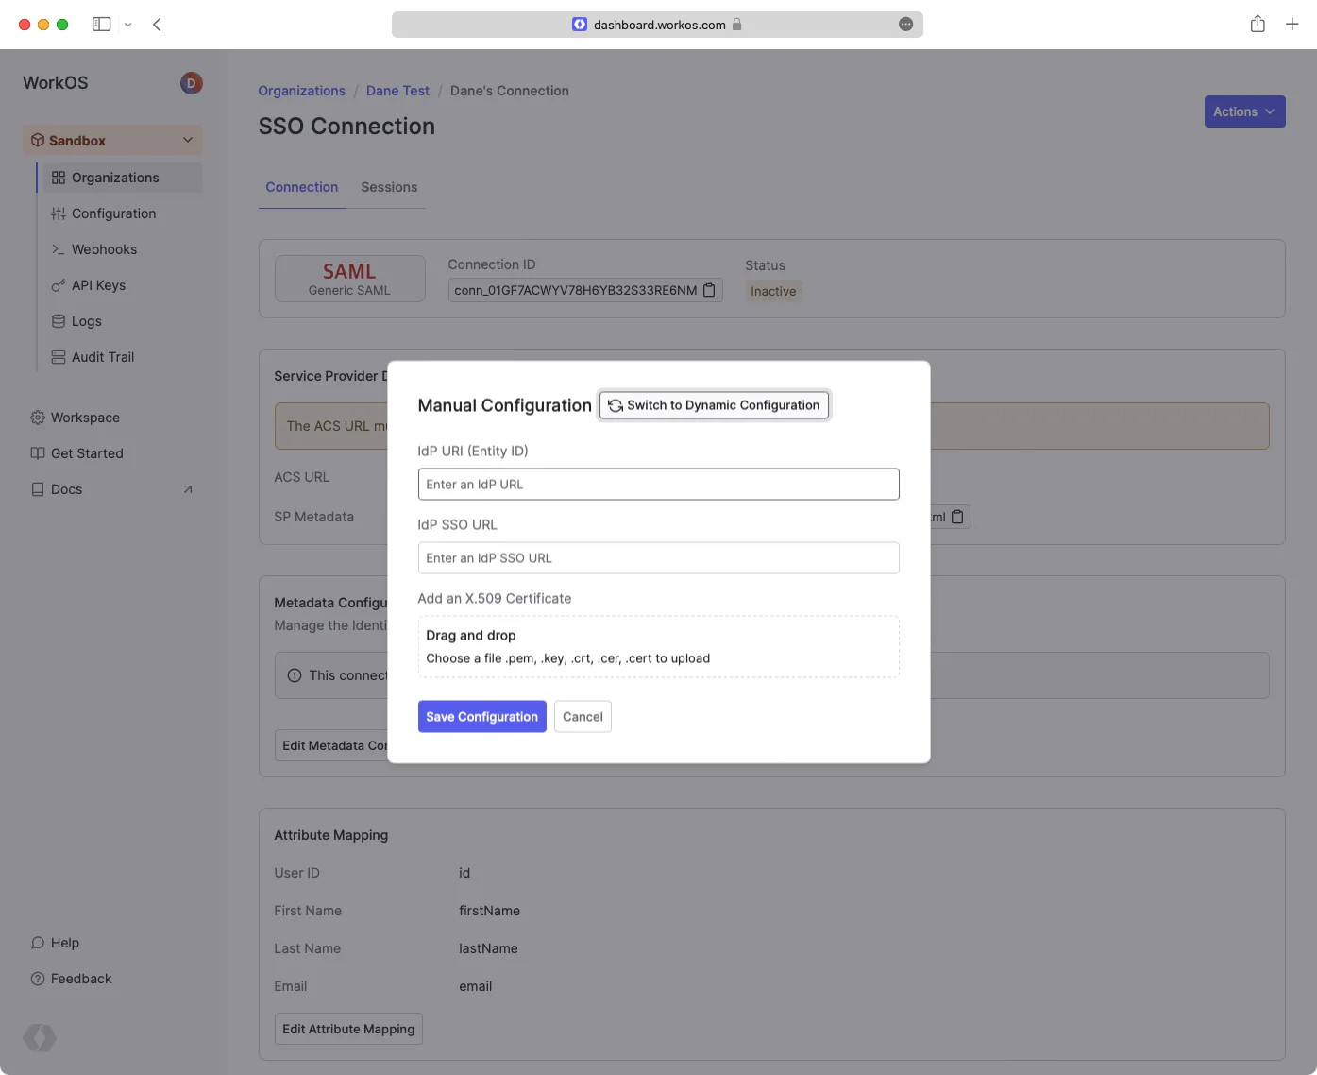Click the Safari address bar
The image size is (1317, 1075).
pos(657,25)
